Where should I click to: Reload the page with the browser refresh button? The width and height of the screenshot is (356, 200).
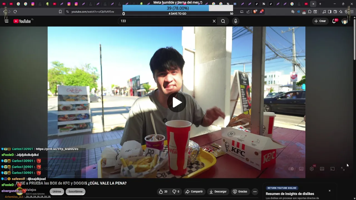tap(15, 12)
